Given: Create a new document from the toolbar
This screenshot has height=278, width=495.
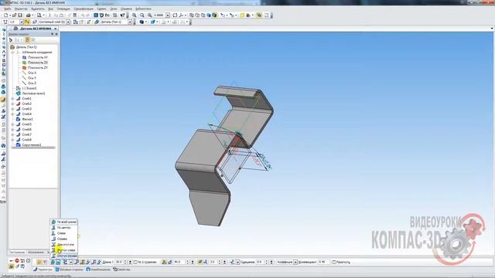Looking at the screenshot, I should [x=5, y=15].
